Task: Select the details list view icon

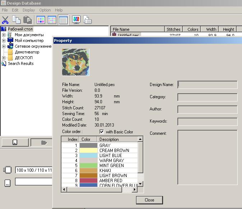Action: pyautogui.click(x=63, y=20)
